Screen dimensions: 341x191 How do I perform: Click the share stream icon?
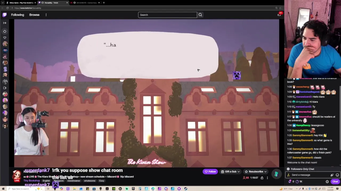tap(262, 178)
